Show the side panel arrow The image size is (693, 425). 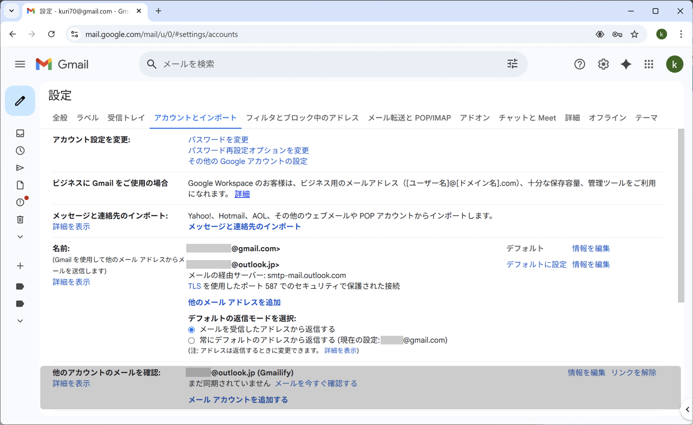click(688, 410)
